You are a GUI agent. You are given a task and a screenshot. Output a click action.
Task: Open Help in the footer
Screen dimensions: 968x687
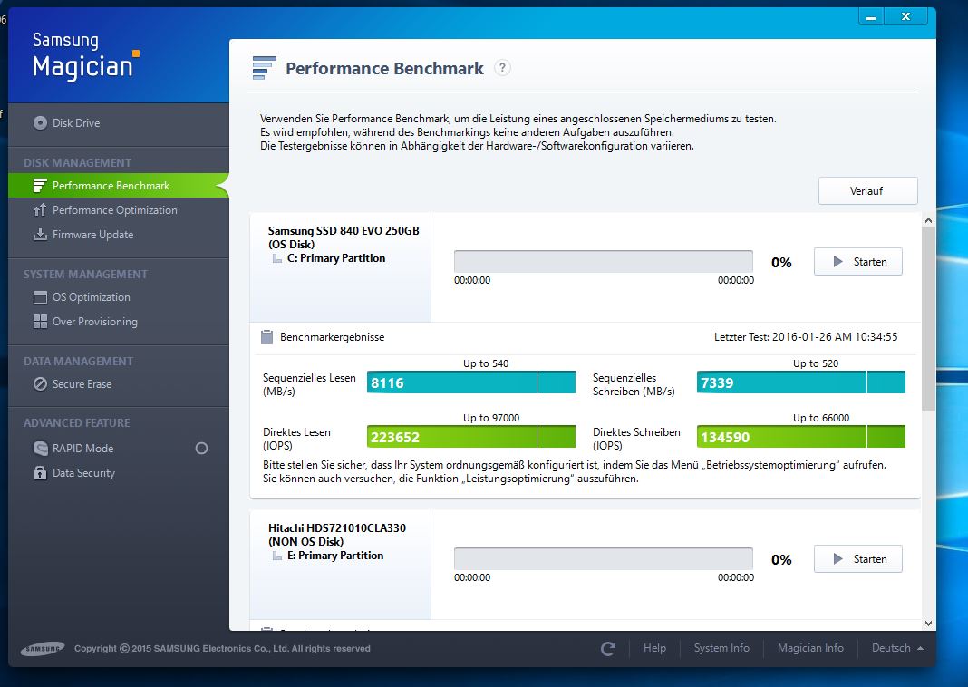click(x=654, y=648)
